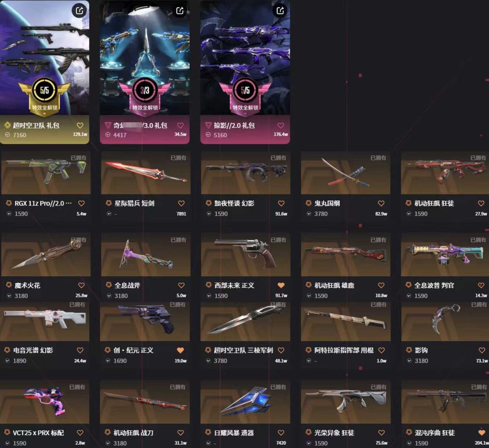Like the 魔术火花 knife skin

(x=81, y=285)
